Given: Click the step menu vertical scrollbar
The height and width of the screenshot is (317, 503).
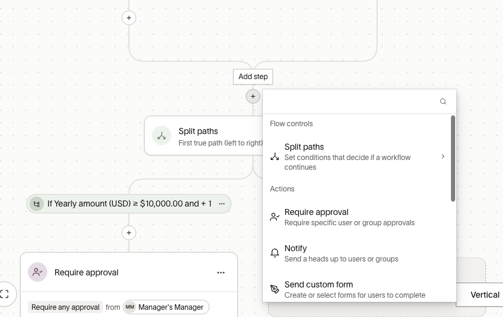Looking at the screenshot, I should tap(453, 158).
